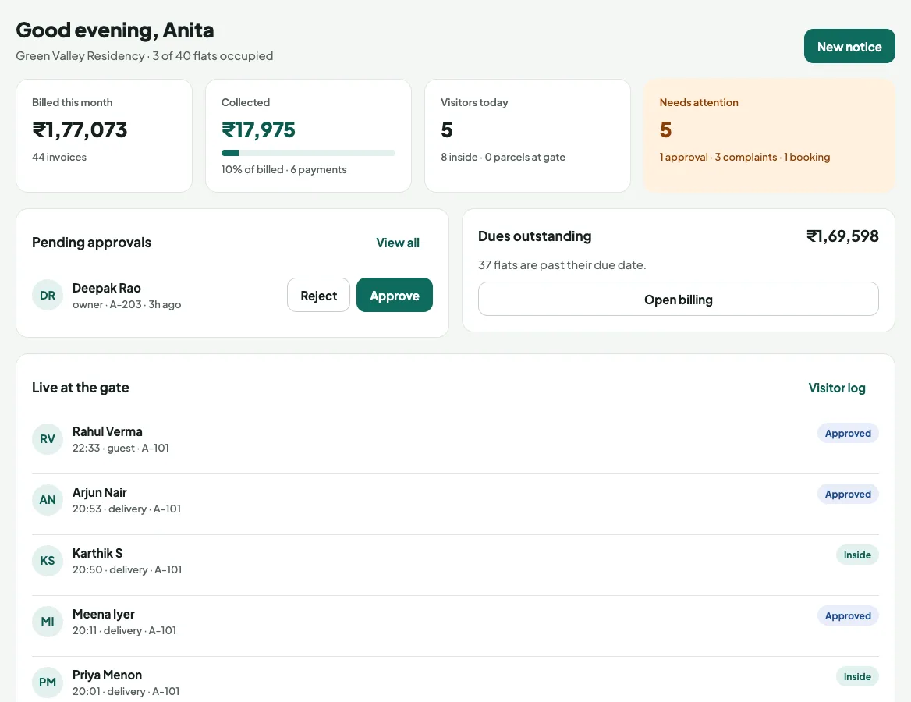Click the PM avatar for Priya Menon
The height and width of the screenshot is (702, 911).
click(x=47, y=682)
